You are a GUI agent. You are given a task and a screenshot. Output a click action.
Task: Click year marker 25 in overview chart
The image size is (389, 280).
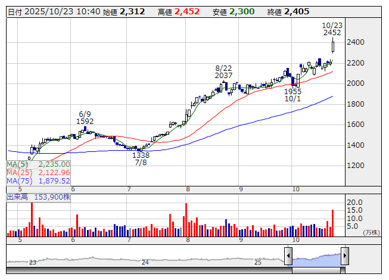tap(258, 262)
